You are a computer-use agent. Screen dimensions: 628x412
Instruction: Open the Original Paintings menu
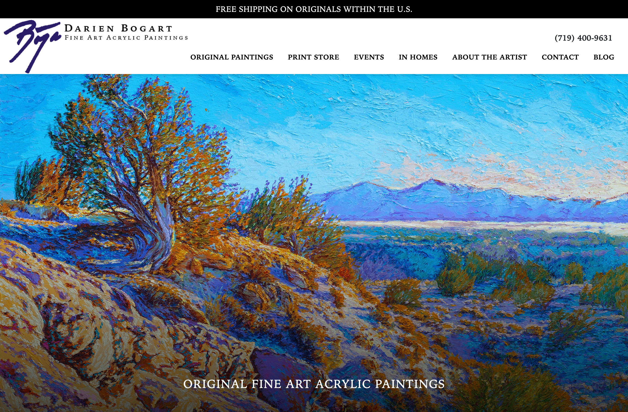tap(232, 57)
